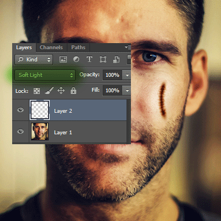Lock position move icon
The width and height of the screenshot is (221, 221).
tap(61, 91)
